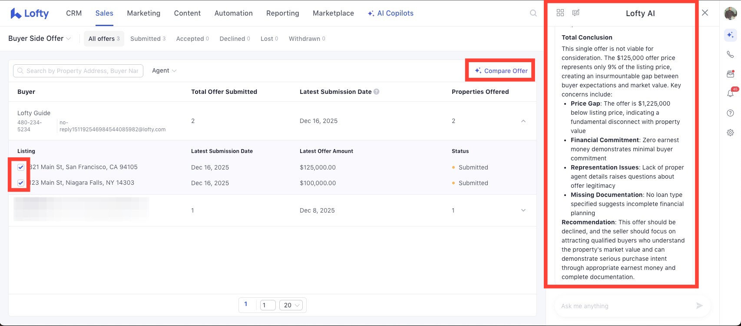Uncheck the 321 Main St listing checkbox
This screenshot has height=326, width=741.
click(21, 167)
